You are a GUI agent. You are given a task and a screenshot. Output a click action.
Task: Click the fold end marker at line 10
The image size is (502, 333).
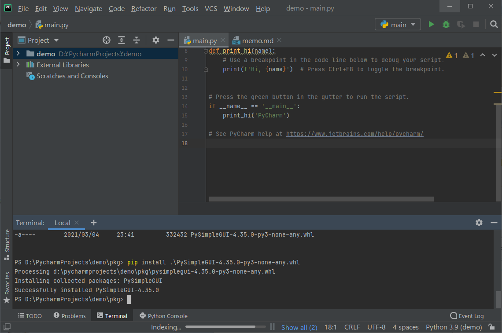[206, 70]
